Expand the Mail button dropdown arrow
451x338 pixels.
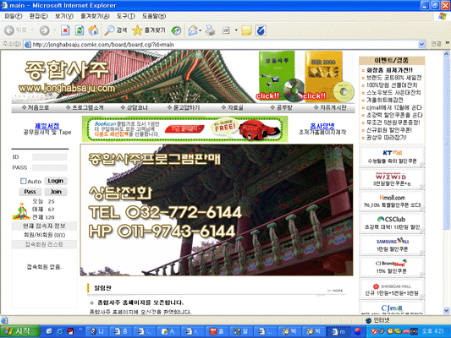(x=200, y=30)
